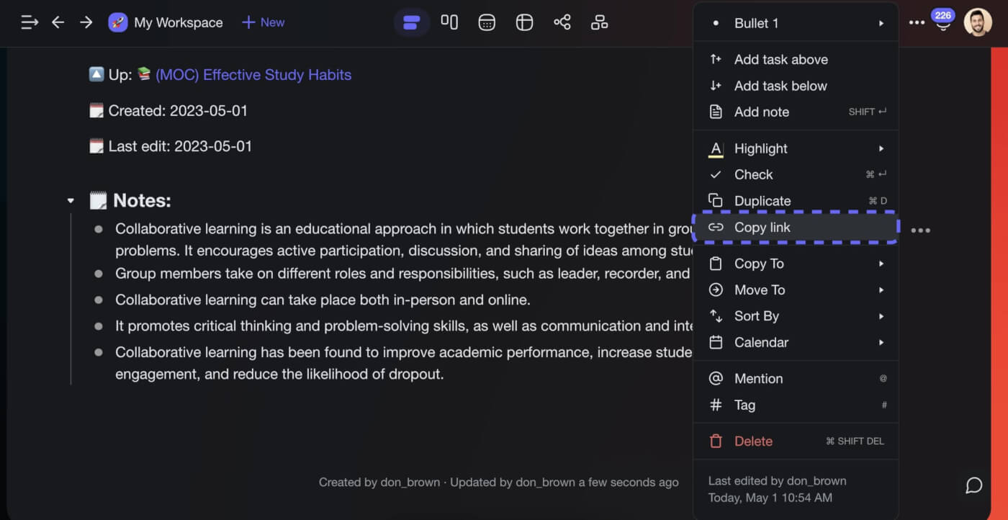
Task: Open the Calendar view icon
Action: (487, 22)
